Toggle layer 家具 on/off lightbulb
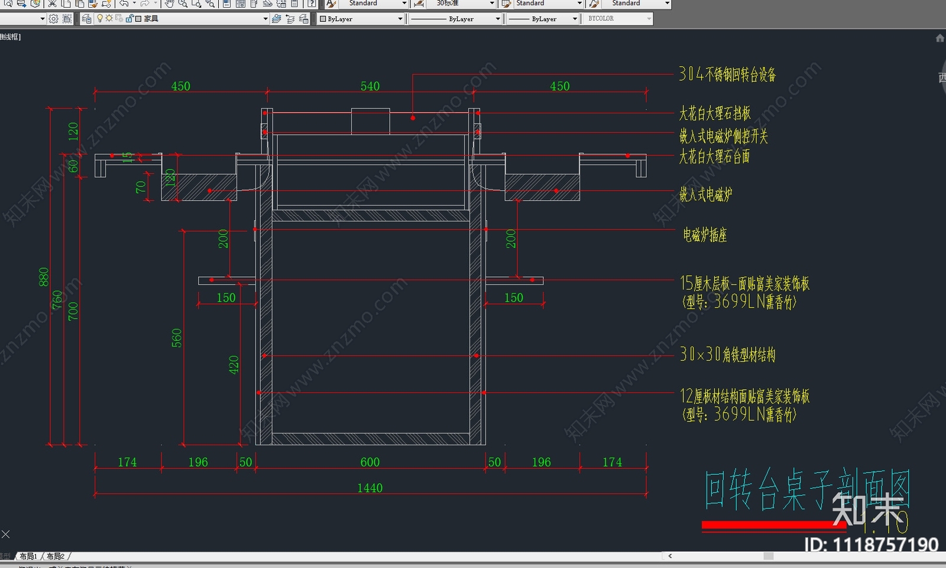This screenshot has height=568, width=946. [x=100, y=18]
